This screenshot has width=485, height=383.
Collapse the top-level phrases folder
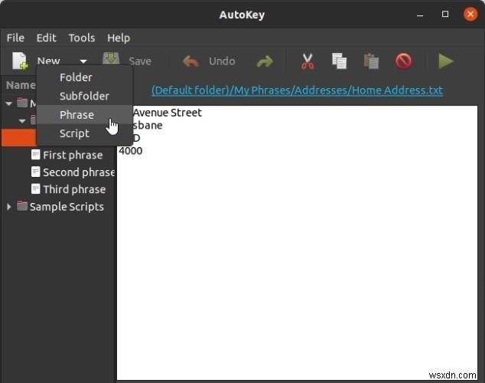point(9,103)
